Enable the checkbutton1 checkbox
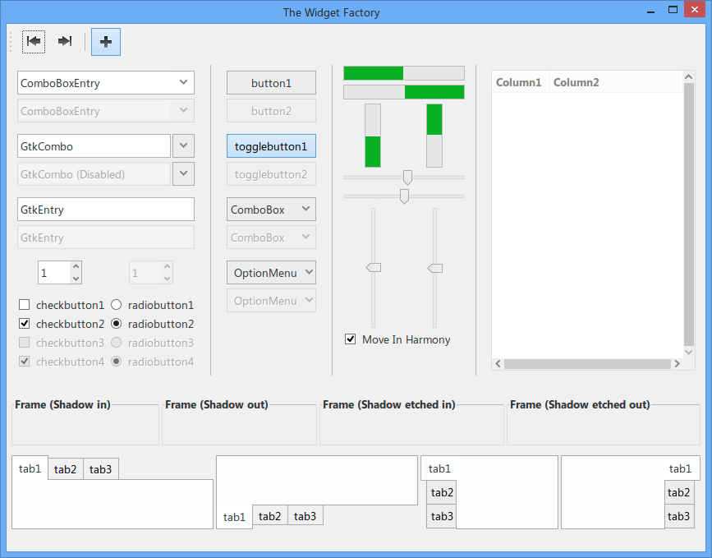The width and height of the screenshot is (712, 558). coord(25,305)
